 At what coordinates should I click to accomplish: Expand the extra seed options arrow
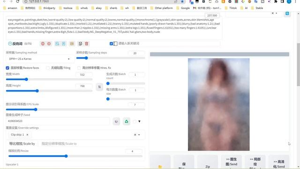point(139,121)
